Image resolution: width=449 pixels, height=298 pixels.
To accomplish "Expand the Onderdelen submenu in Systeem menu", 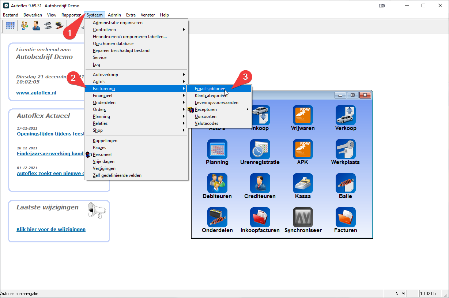I will point(136,103).
